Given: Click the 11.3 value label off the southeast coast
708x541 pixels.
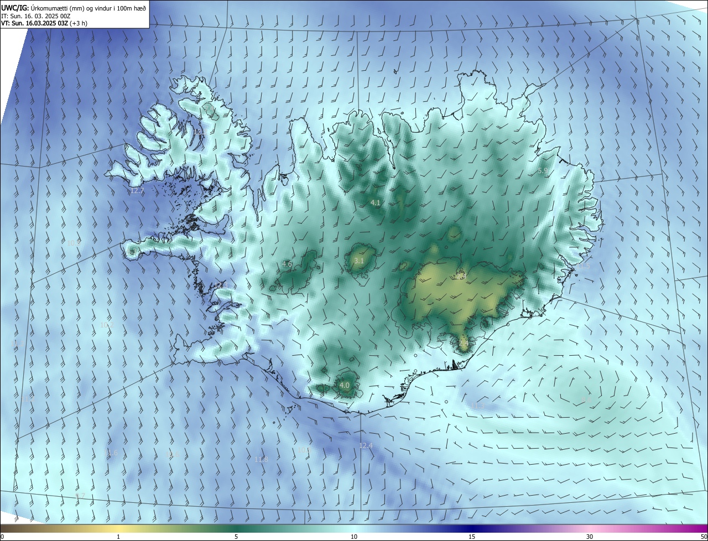Looking at the screenshot, I should tap(478, 406).
